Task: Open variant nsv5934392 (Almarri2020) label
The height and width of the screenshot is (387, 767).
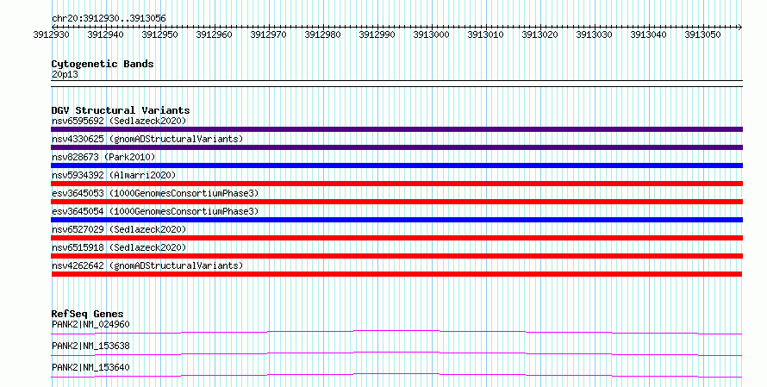Action: 114,175
